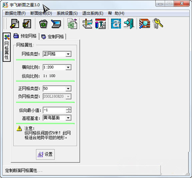
Task: Click the laptop with pen icon
Action: 56,24
